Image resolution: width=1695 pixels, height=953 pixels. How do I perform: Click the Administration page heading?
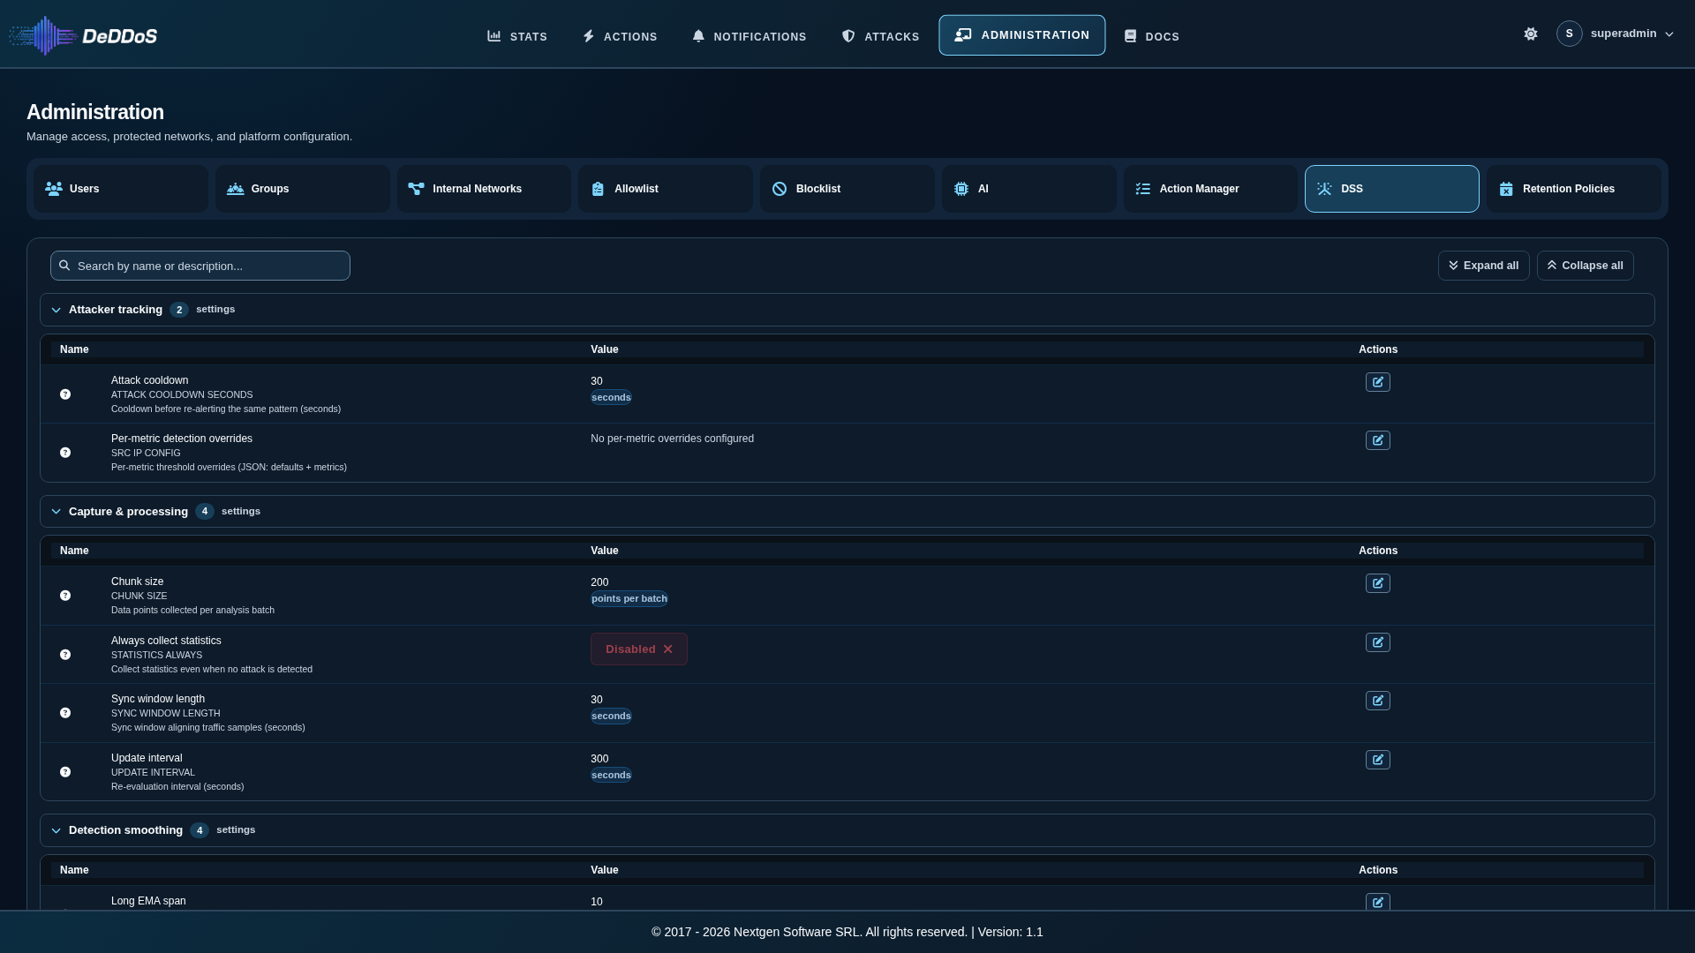[x=95, y=112]
